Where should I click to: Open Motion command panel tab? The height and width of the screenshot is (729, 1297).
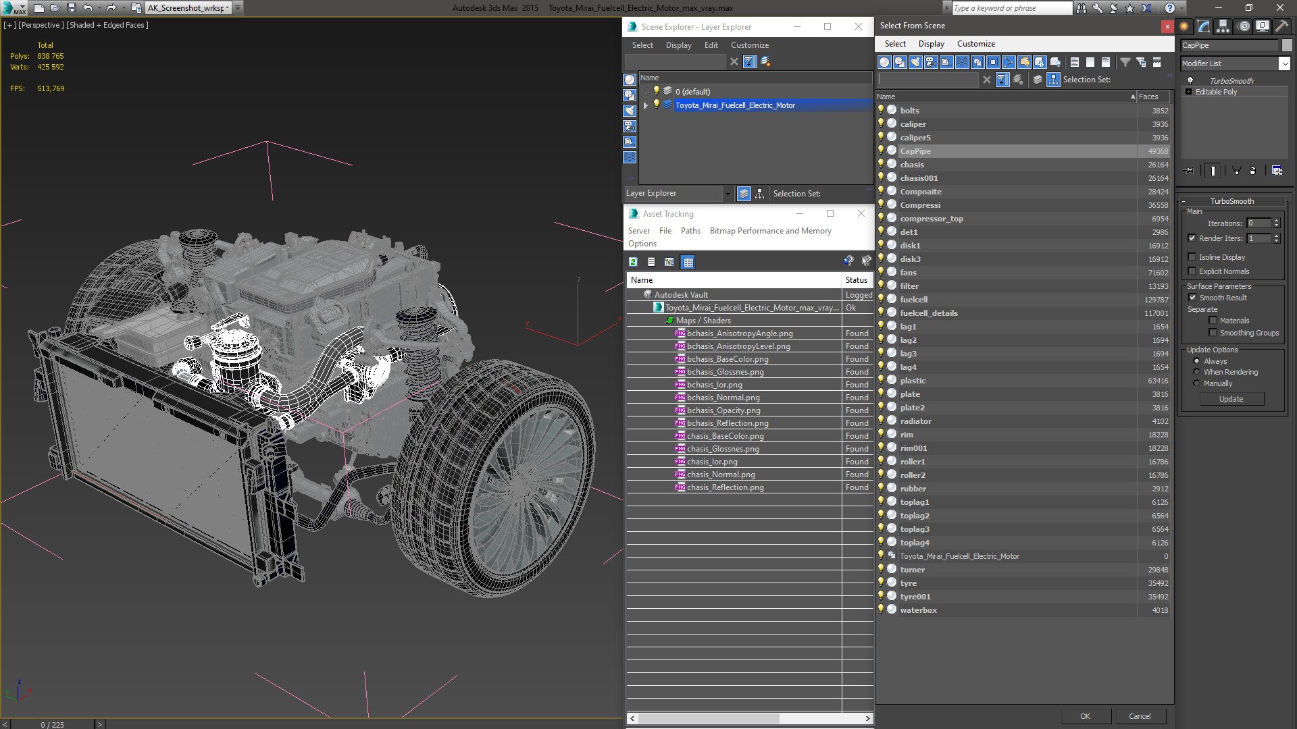pos(1243,26)
